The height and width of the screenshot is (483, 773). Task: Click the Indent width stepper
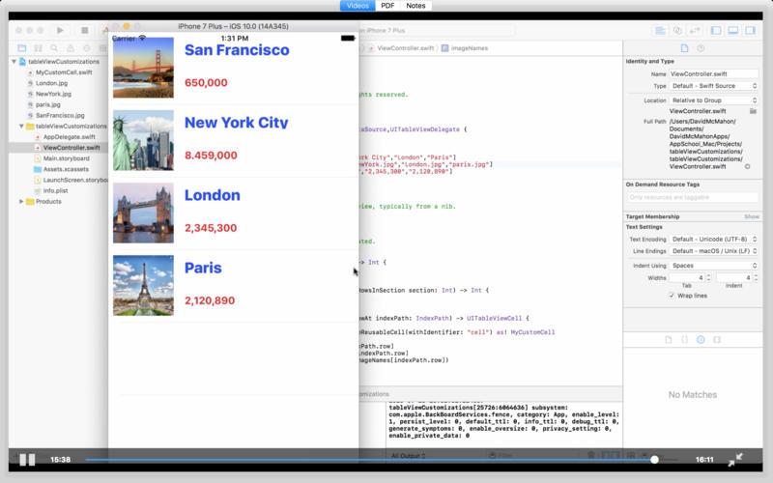pyautogui.click(x=756, y=278)
